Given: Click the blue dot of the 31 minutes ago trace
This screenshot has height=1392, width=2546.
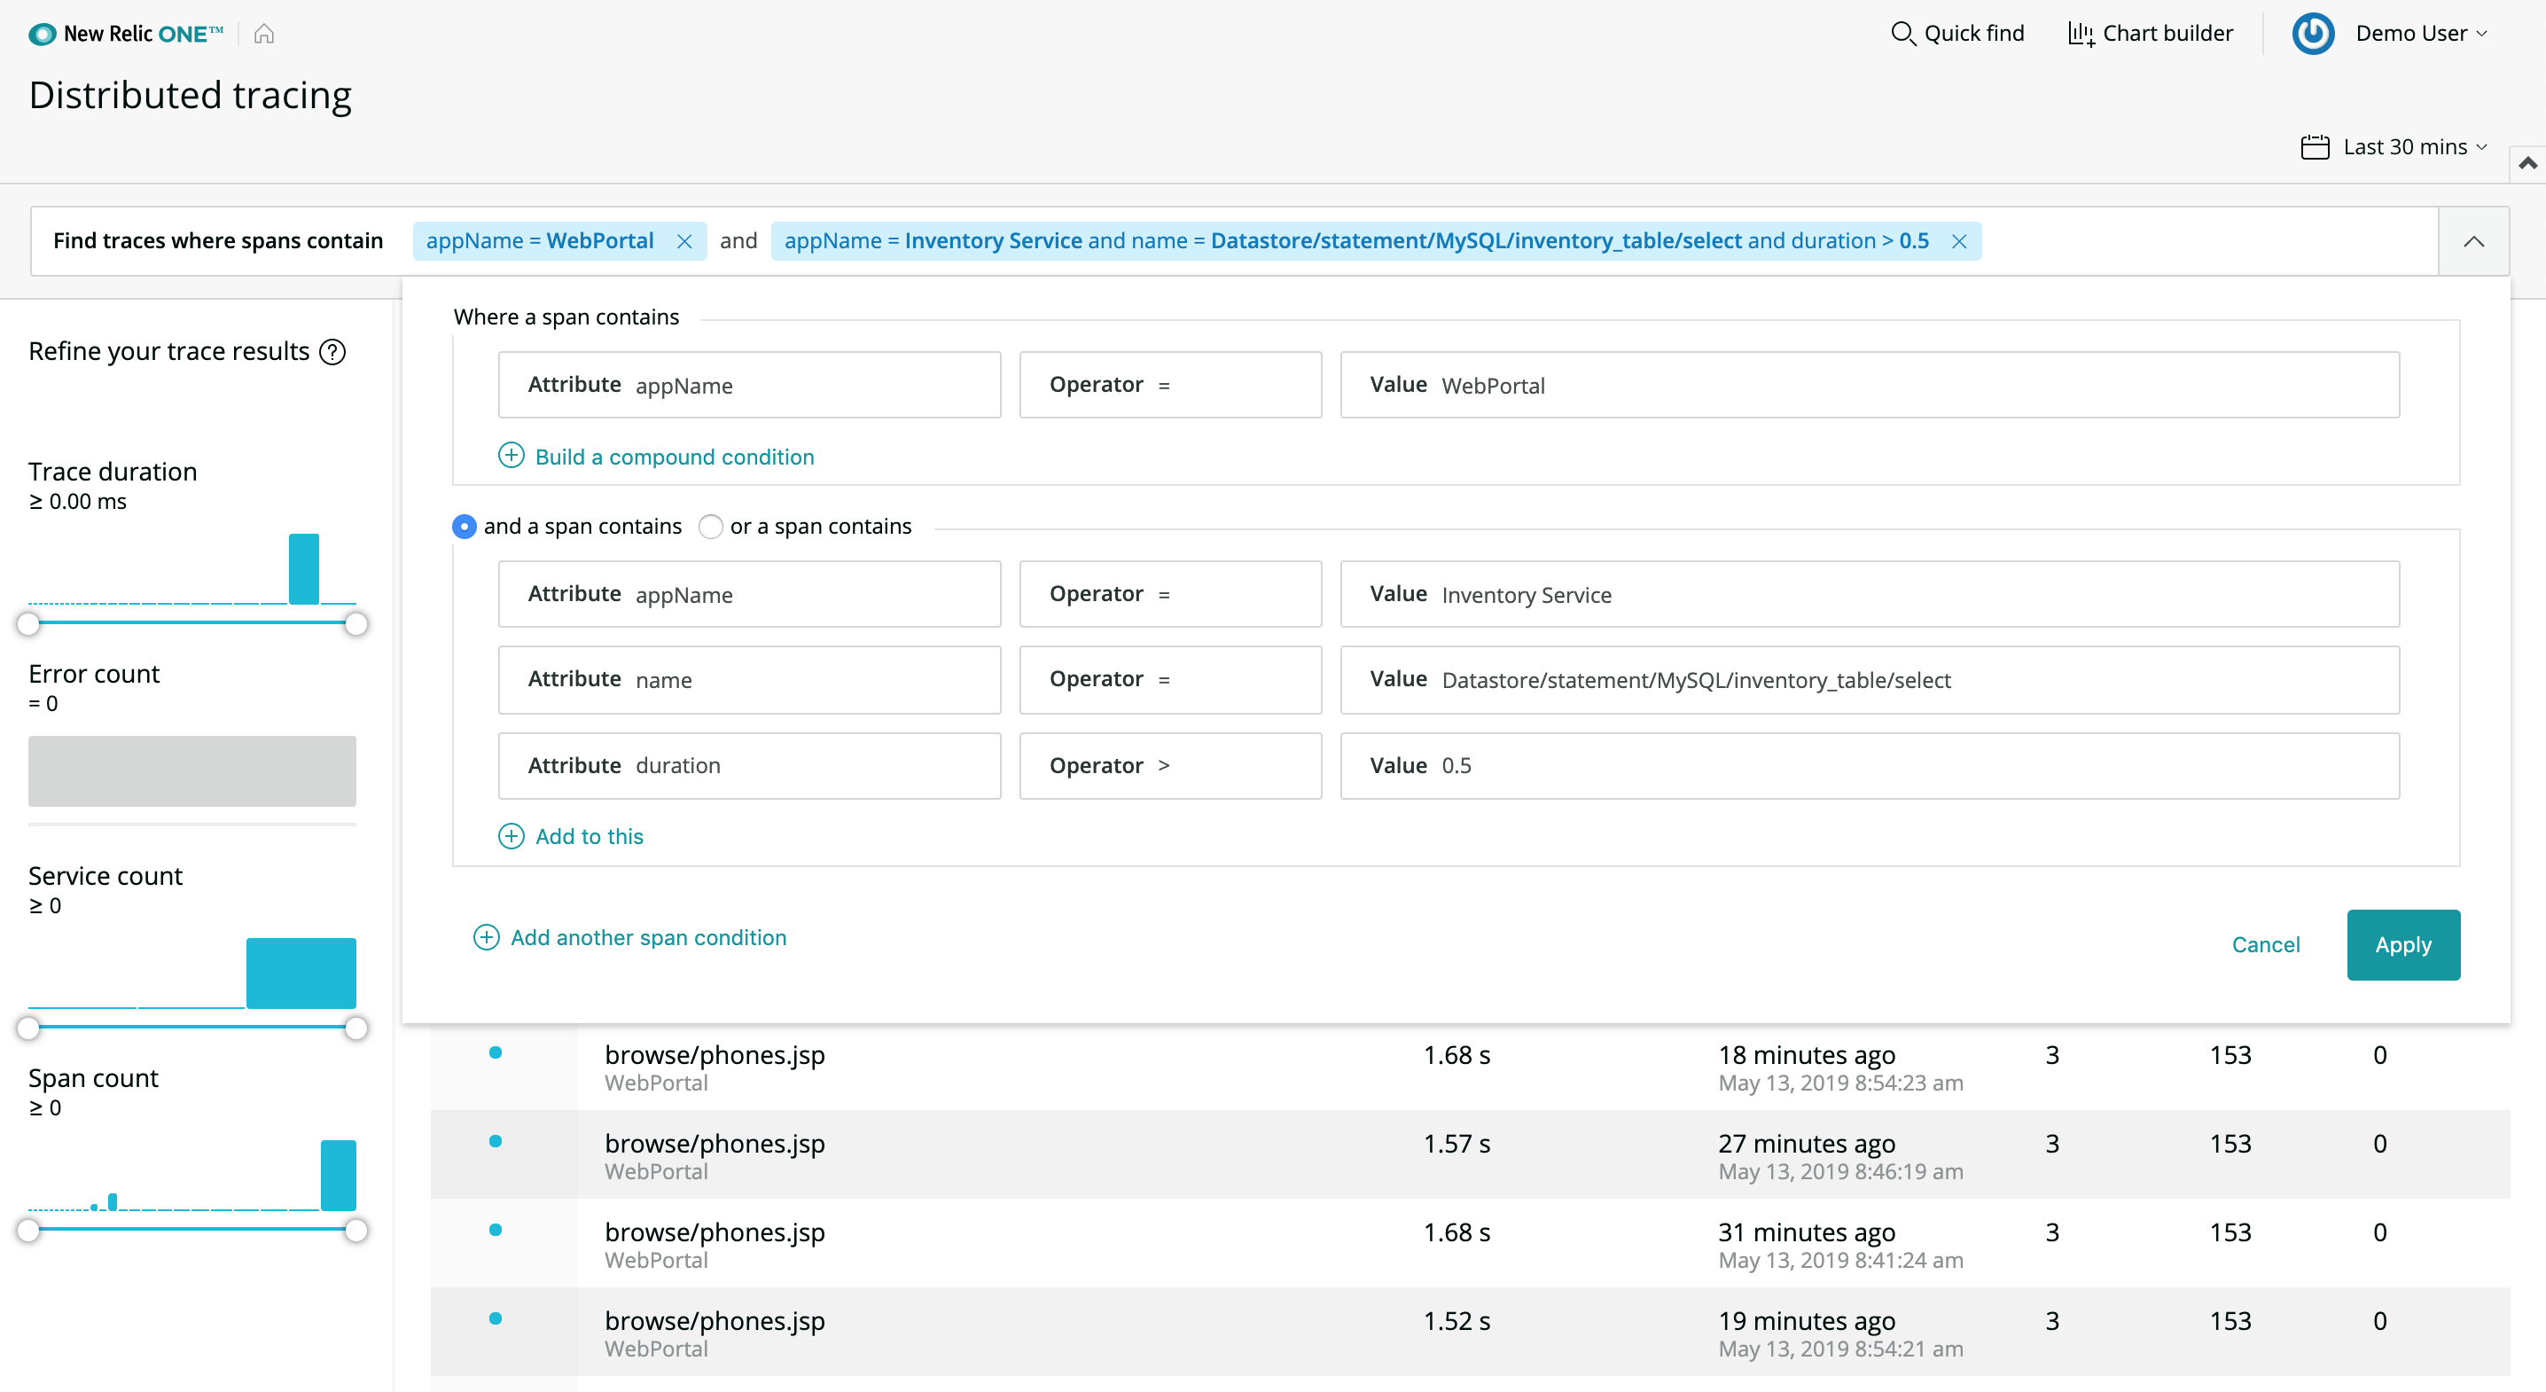Looking at the screenshot, I should point(496,1230).
